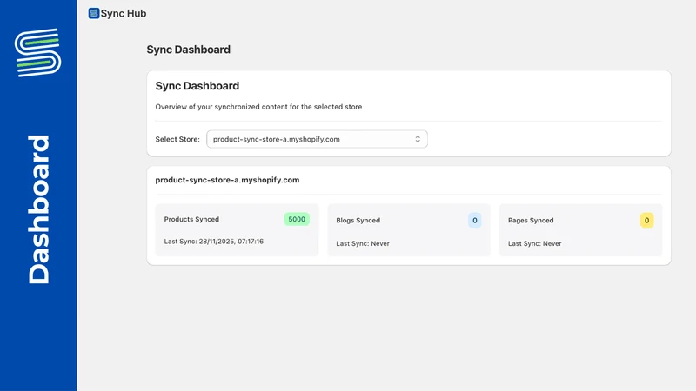Screen dimensions: 696x391
Task: Click the Sync Hub title text
Action: pyautogui.click(x=124, y=13)
